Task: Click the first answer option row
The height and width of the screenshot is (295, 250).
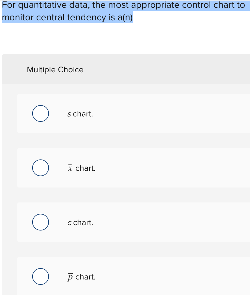Action: pyautogui.click(x=131, y=113)
